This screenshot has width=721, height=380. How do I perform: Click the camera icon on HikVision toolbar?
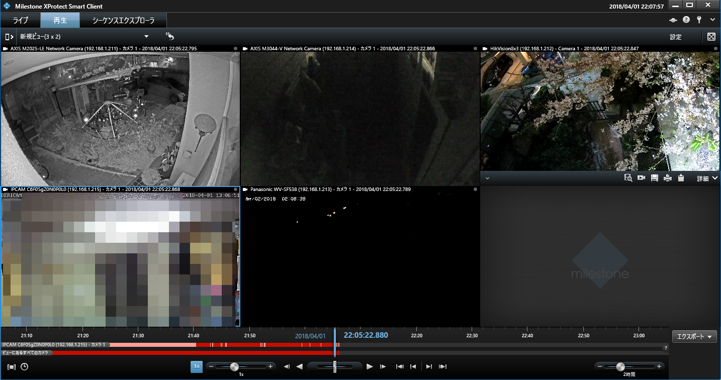click(642, 178)
